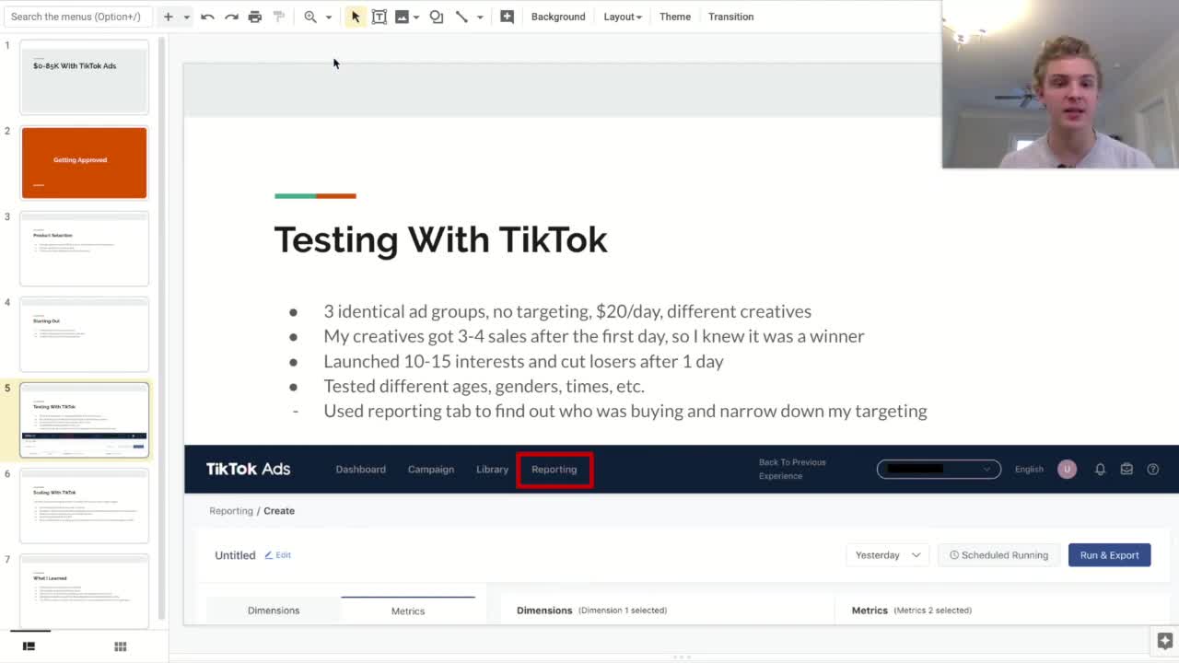
Task: Open the Transition panel
Action: pyautogui.click(x=730, y=17)
